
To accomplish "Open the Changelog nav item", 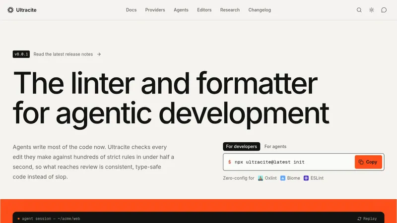I will pos(260,10).
